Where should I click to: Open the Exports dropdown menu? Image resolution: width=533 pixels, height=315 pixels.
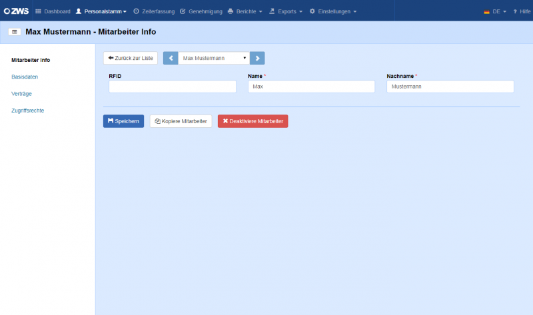click(x=286, y=11)
